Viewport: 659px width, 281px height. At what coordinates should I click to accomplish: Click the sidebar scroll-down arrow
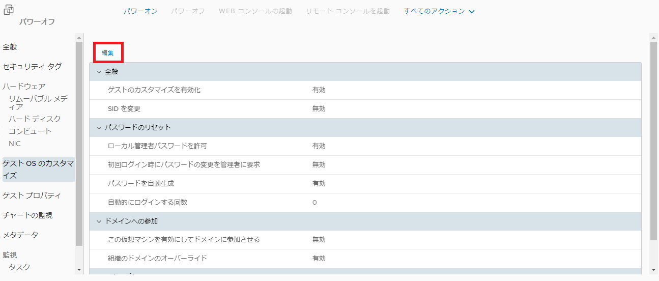point(79,269)
